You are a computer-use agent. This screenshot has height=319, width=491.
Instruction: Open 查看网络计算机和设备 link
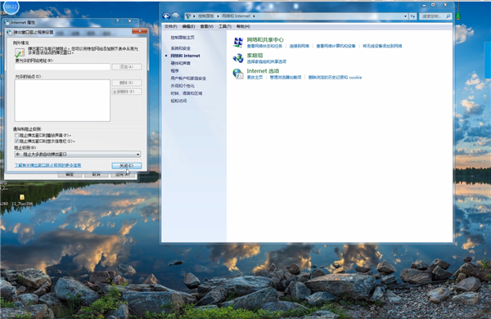(x=336, y=46)
